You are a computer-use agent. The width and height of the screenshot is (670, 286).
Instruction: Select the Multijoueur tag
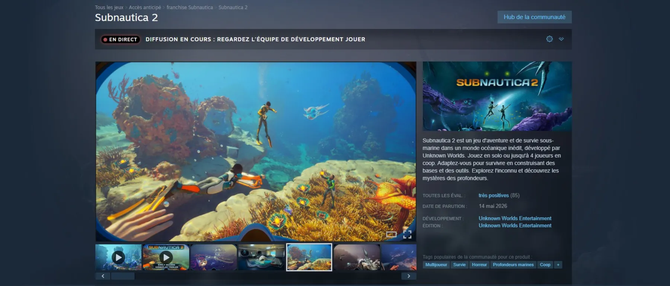[436, 265]
